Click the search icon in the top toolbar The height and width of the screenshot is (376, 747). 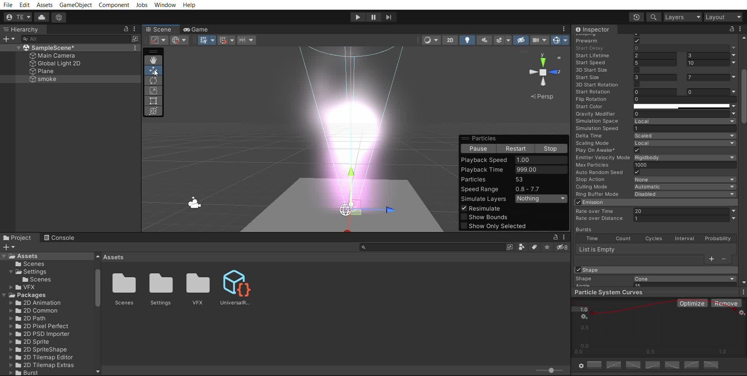tap(653, 17)
